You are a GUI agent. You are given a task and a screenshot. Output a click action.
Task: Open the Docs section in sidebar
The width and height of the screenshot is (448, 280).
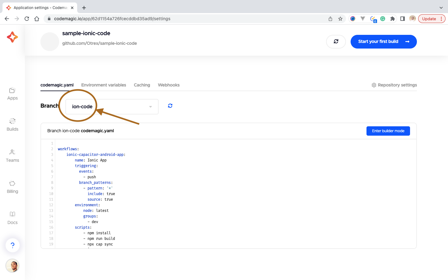[x=12, y=218]
